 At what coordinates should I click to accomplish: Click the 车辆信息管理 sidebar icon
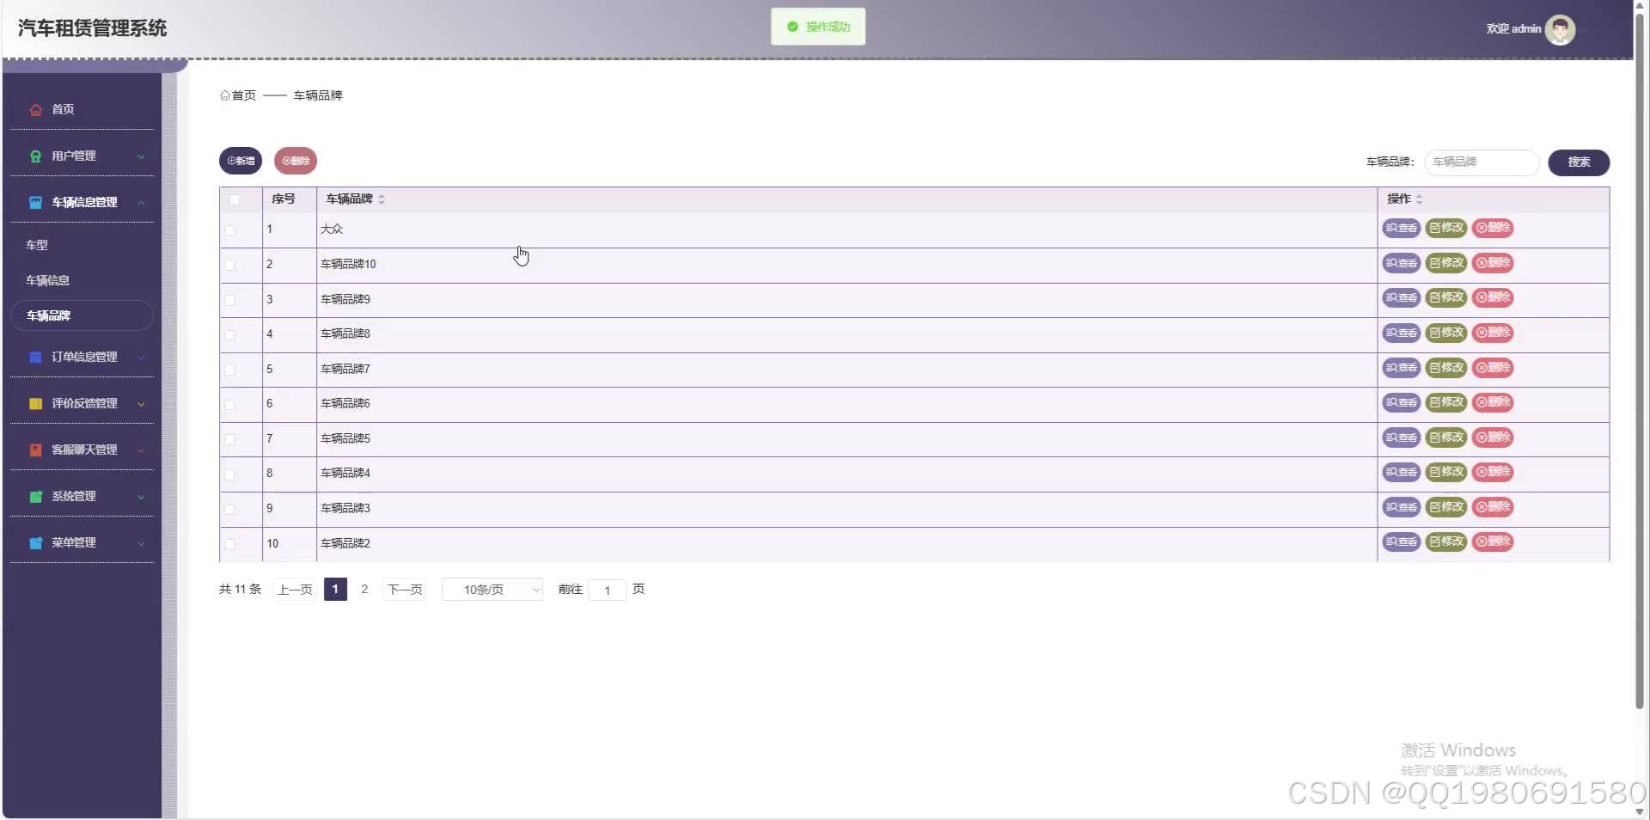point(35,203)
